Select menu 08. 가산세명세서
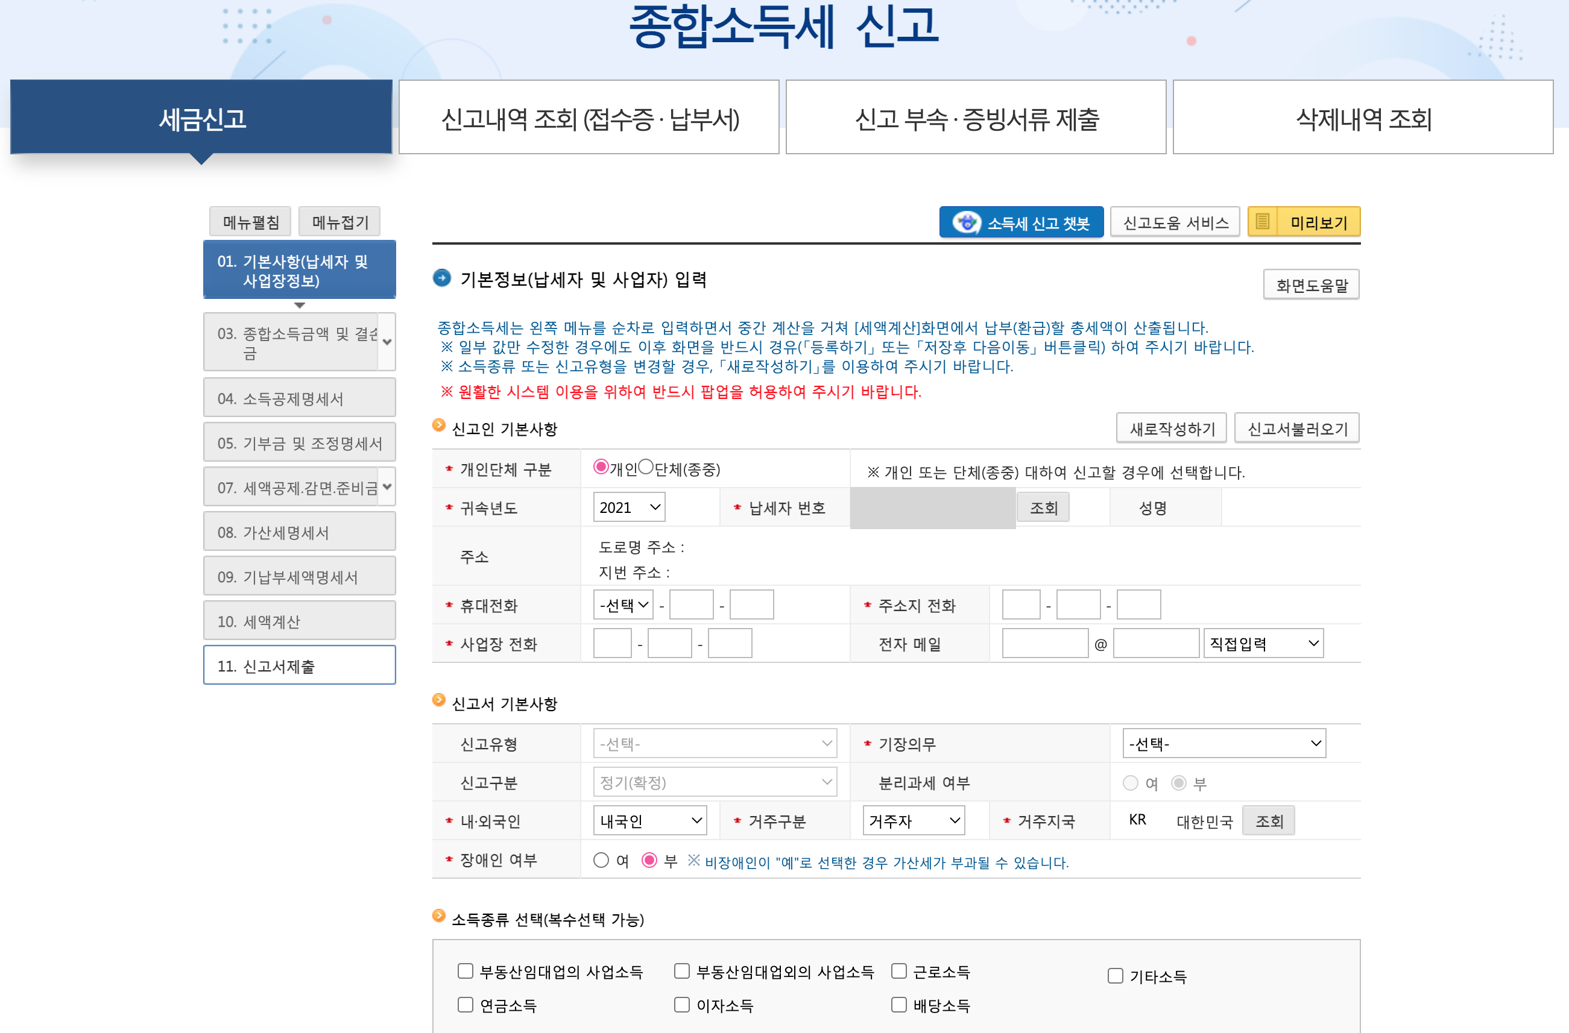 click(x=299, y=532)
